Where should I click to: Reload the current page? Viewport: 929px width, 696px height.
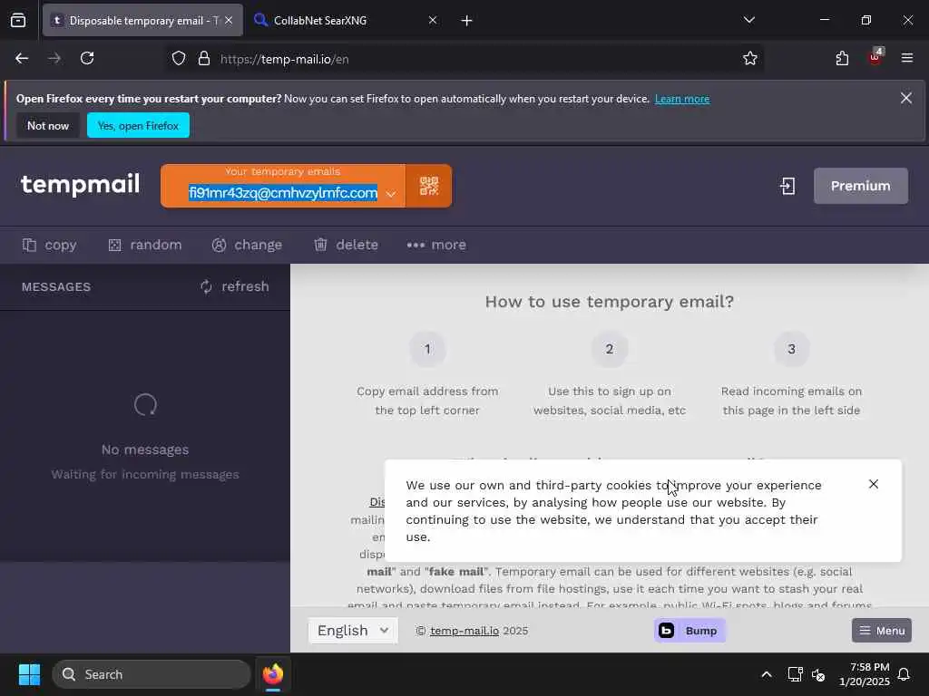[87, 58]
